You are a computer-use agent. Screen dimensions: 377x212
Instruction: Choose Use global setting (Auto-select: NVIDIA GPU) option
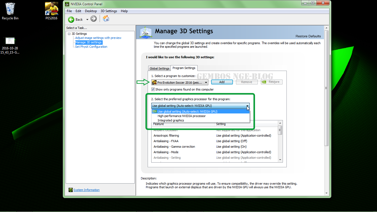pyautogui.click(x=201, y=112)
